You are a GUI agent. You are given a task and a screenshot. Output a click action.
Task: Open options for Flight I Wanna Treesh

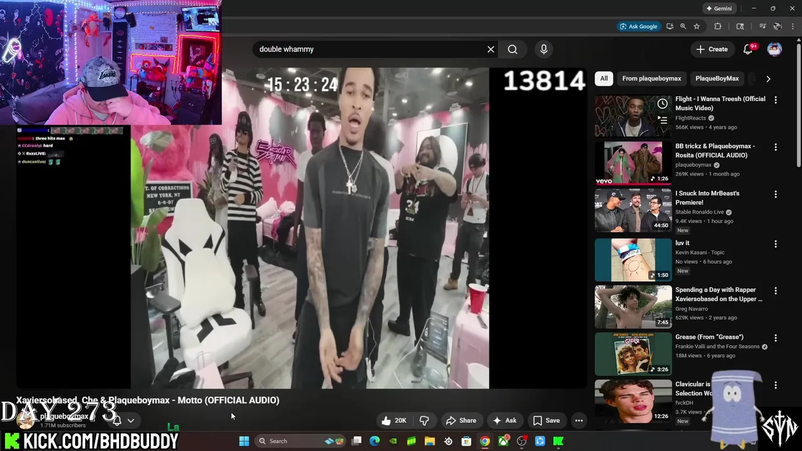(776, 100)
